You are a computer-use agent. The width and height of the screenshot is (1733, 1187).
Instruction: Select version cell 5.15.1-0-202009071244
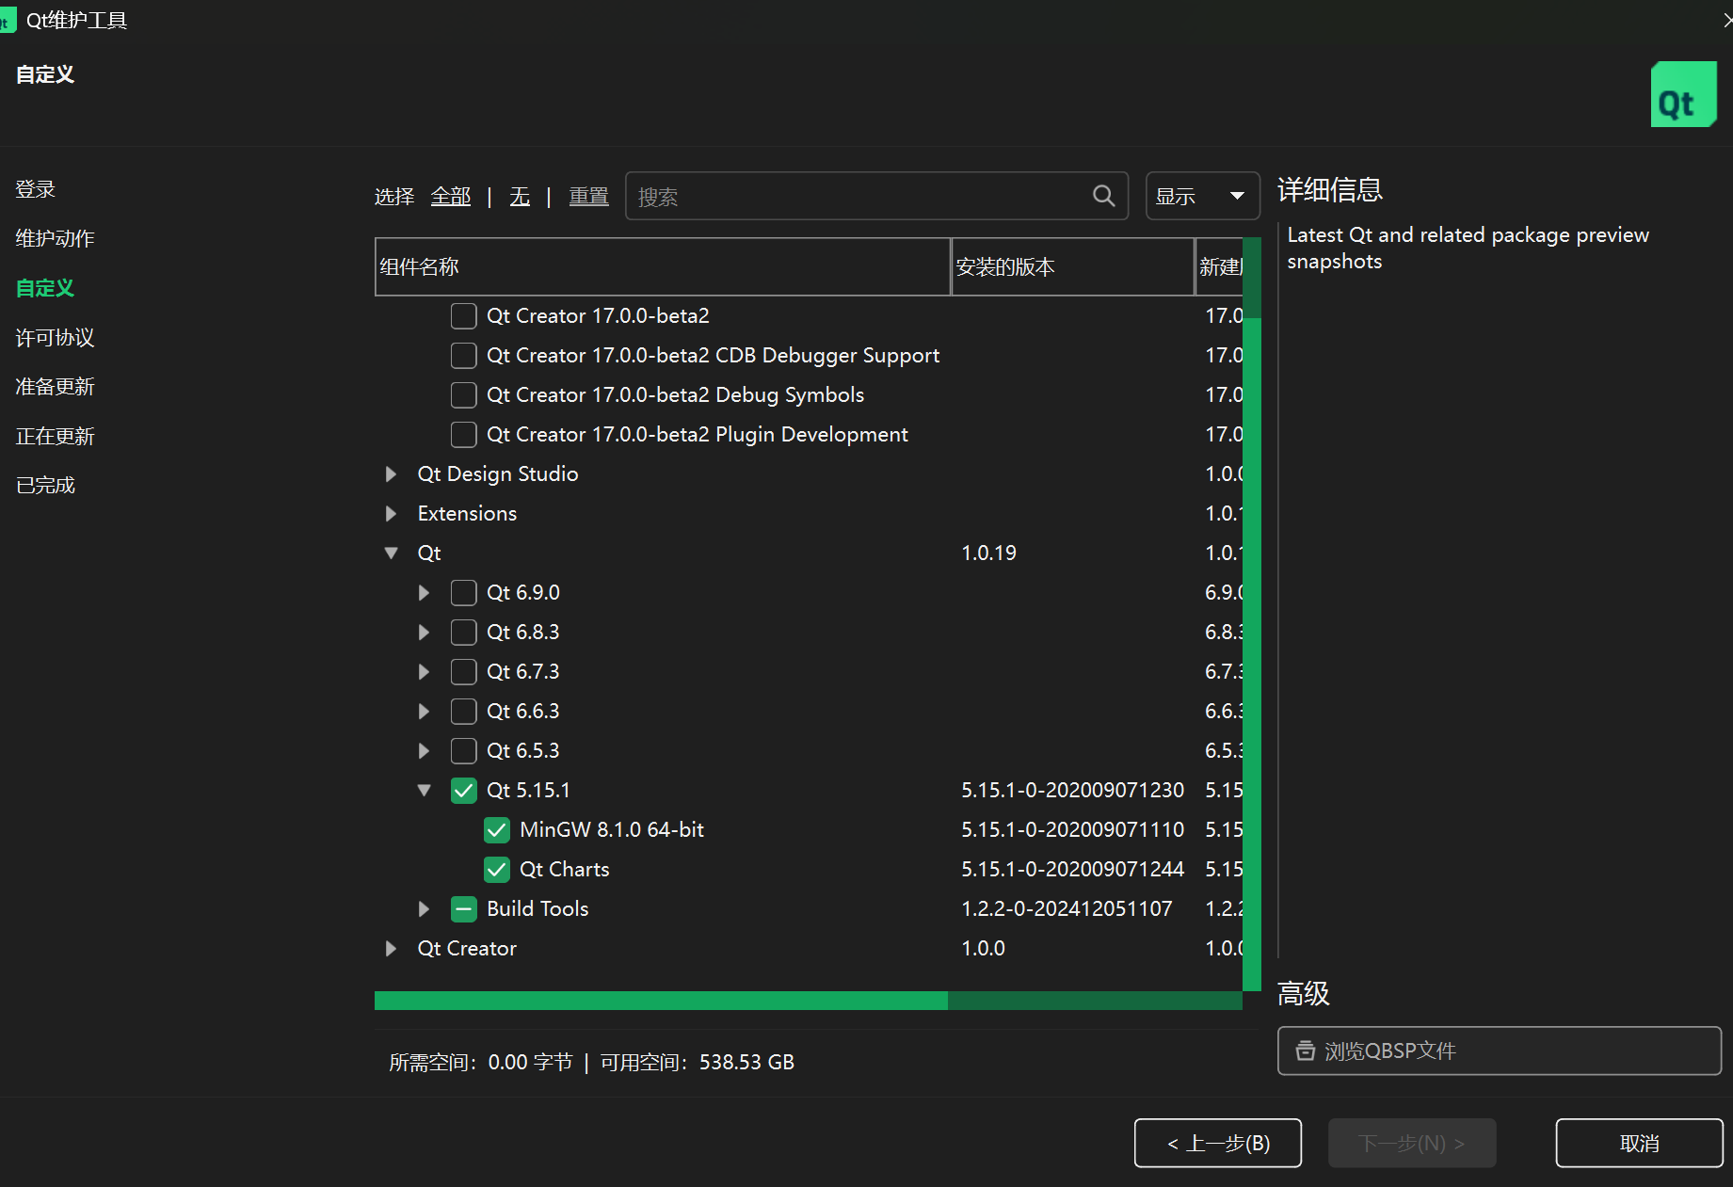click(x=1072, y=870)
